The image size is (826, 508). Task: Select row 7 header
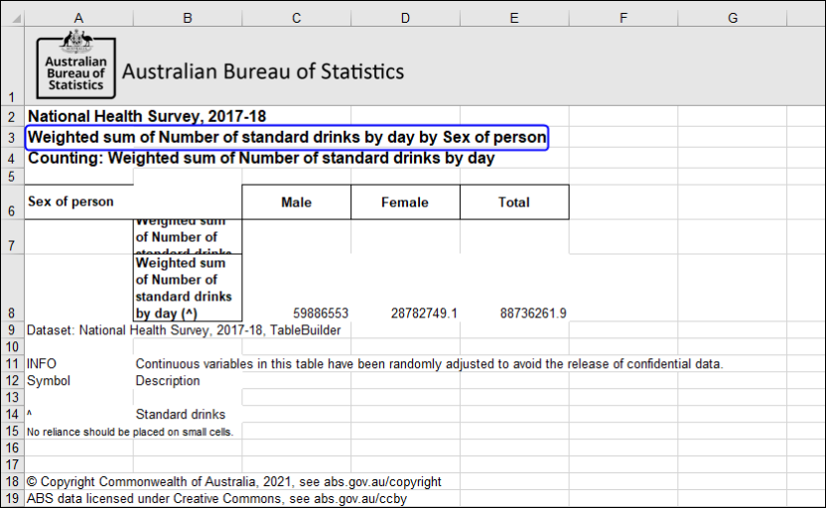[12, 237]
